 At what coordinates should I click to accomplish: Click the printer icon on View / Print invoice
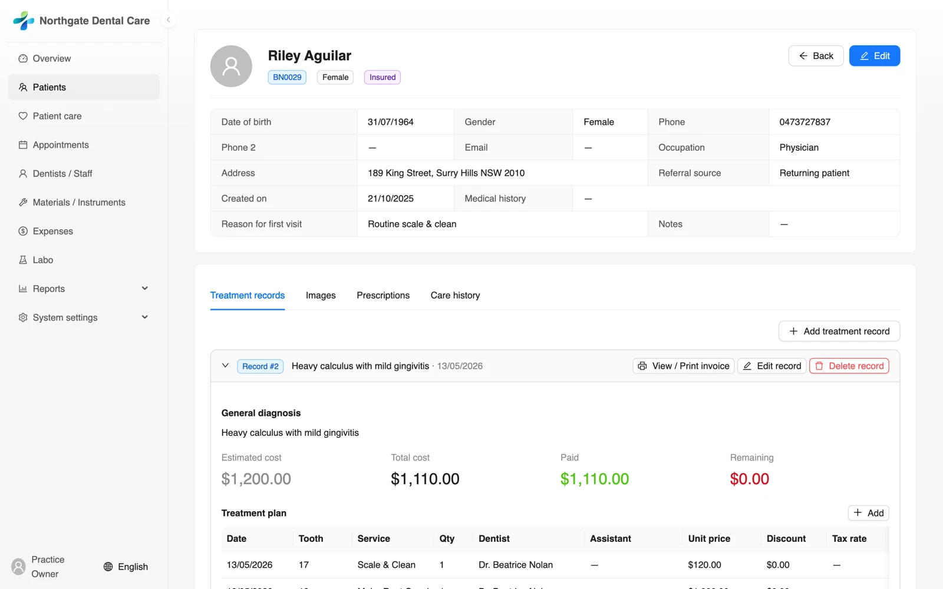642,366
